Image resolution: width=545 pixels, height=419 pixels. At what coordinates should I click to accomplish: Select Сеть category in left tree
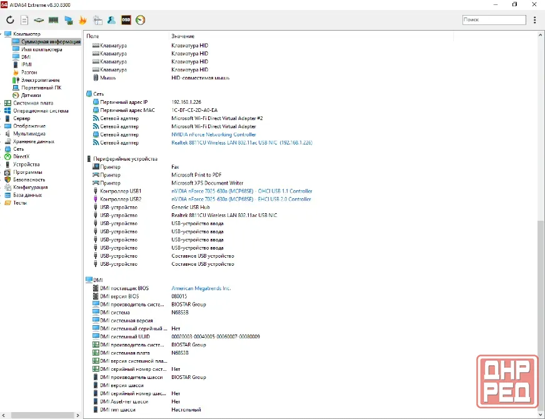click(x=18, y=149)
